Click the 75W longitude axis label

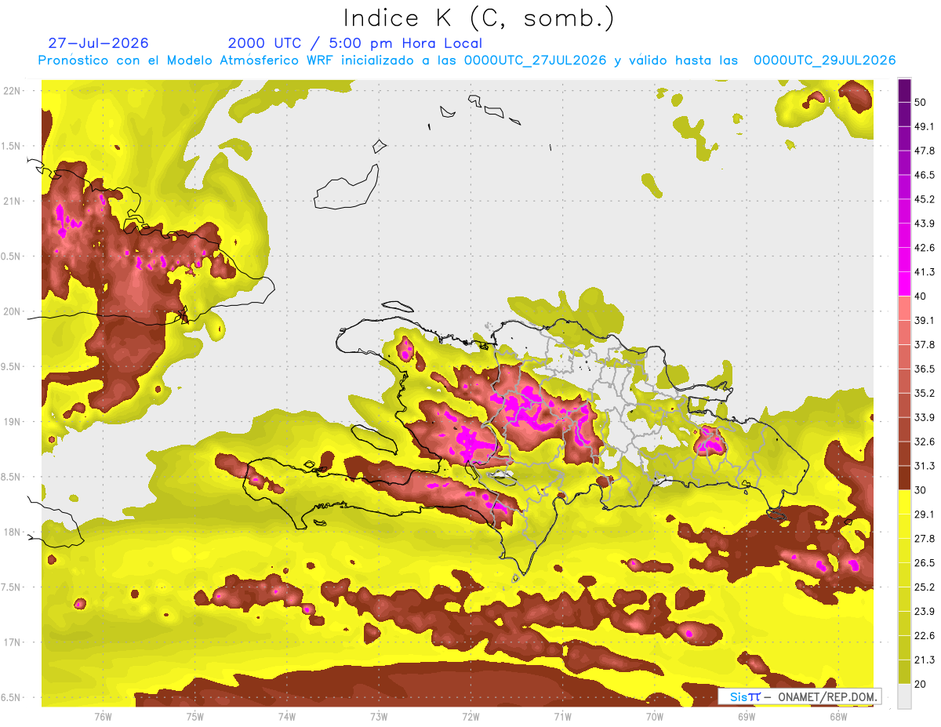click(x=194, y=717)
